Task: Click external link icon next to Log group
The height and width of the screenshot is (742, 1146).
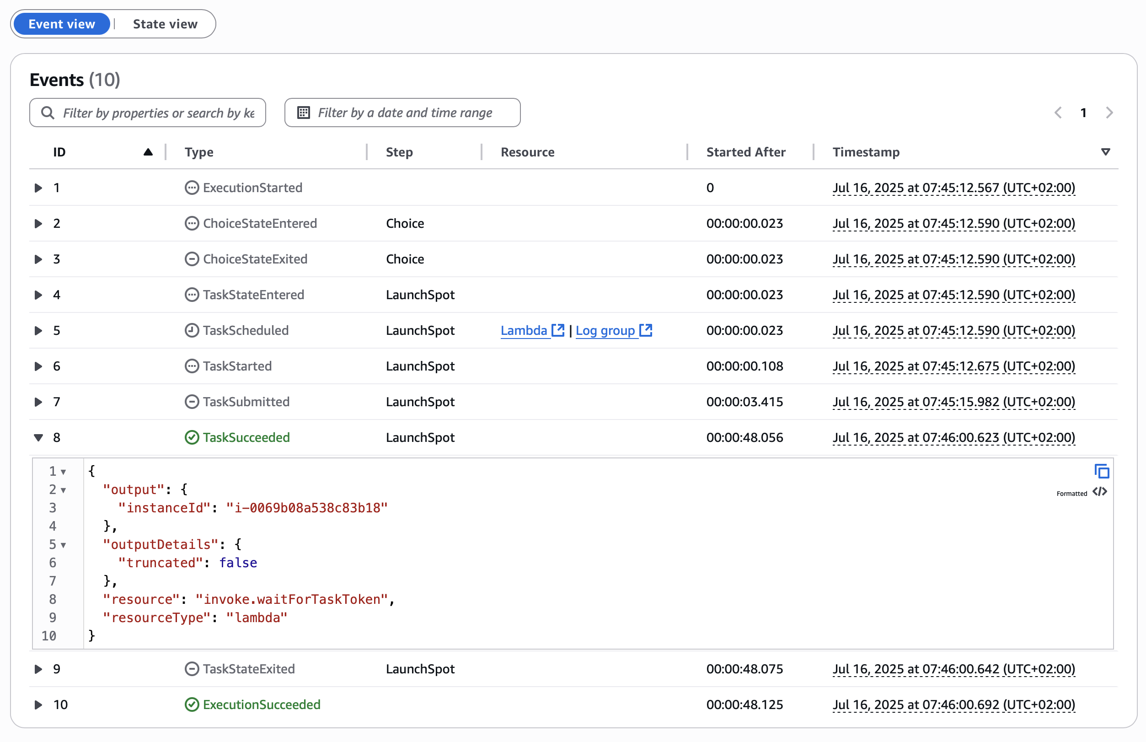Action: (x=645, y=330)
